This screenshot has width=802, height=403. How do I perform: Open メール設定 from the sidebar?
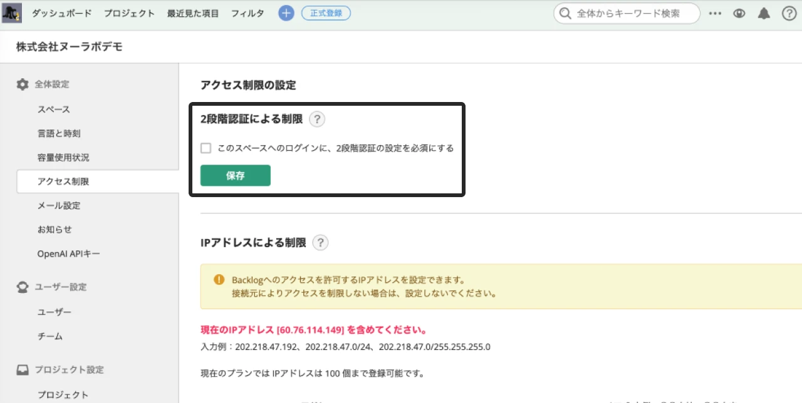pos(60,205)
